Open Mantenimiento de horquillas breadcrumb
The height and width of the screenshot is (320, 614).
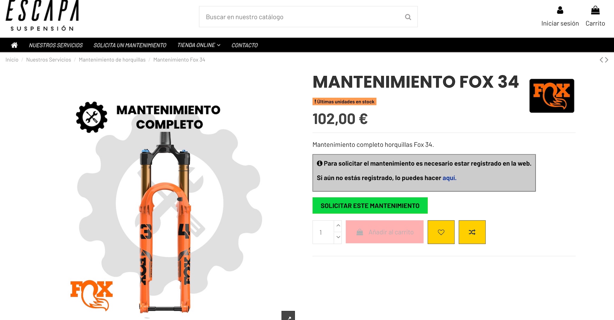[x=112, y=60]
